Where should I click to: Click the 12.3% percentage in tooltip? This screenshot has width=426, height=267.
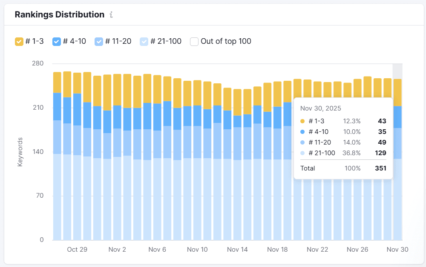coord(352,121)
